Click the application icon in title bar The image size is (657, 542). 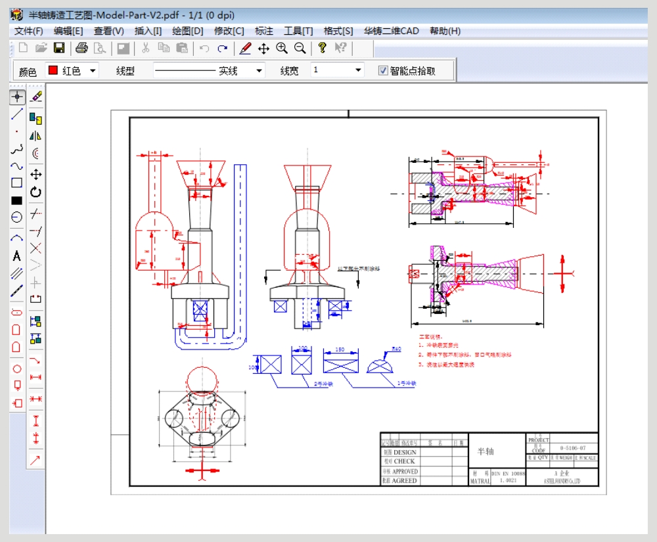click(x=17, y=16)
